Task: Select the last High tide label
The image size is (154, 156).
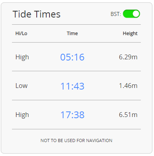Action: [x=22, y=115]
